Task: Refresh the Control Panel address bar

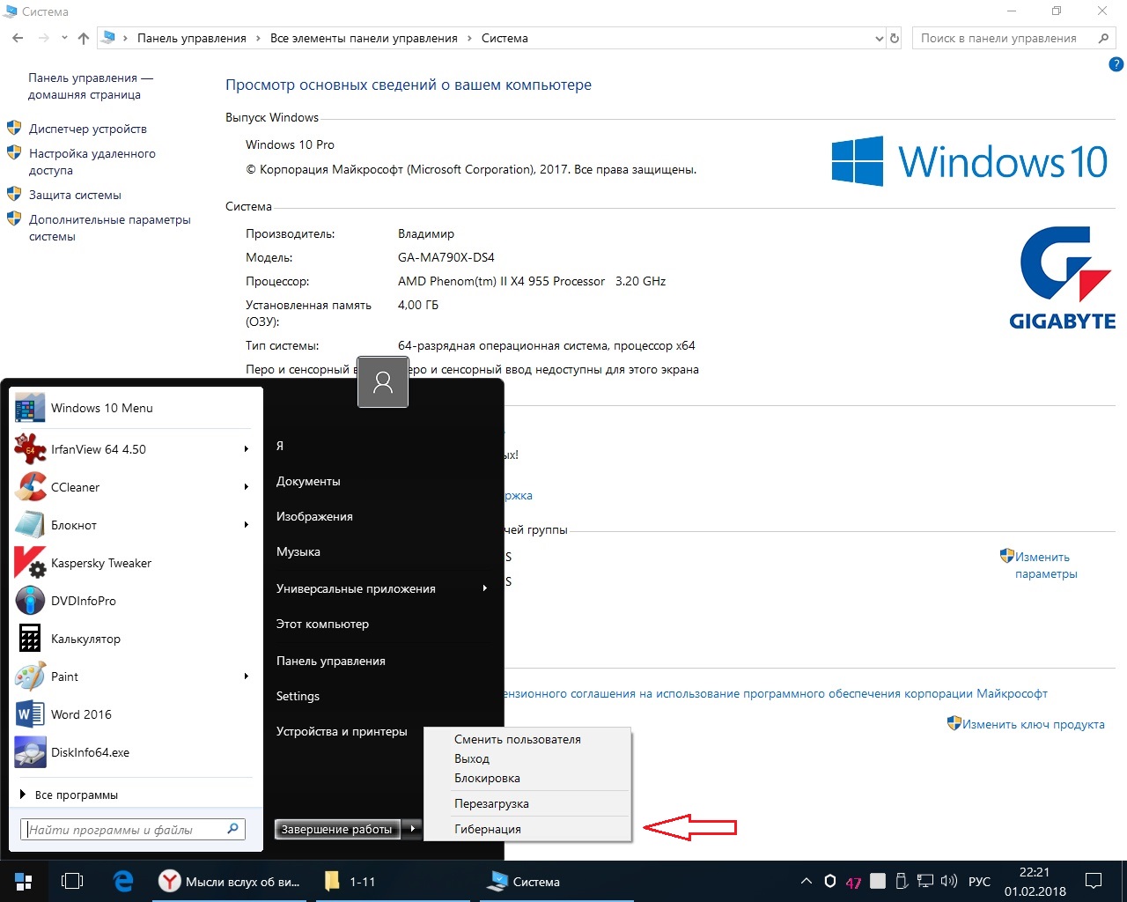Action: (x=895, y=39)
